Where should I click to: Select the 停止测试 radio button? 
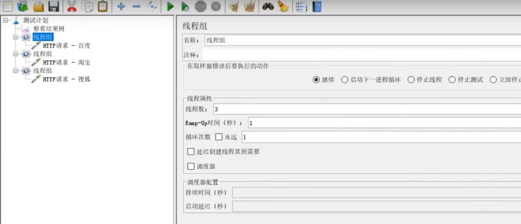coord(452,79)
